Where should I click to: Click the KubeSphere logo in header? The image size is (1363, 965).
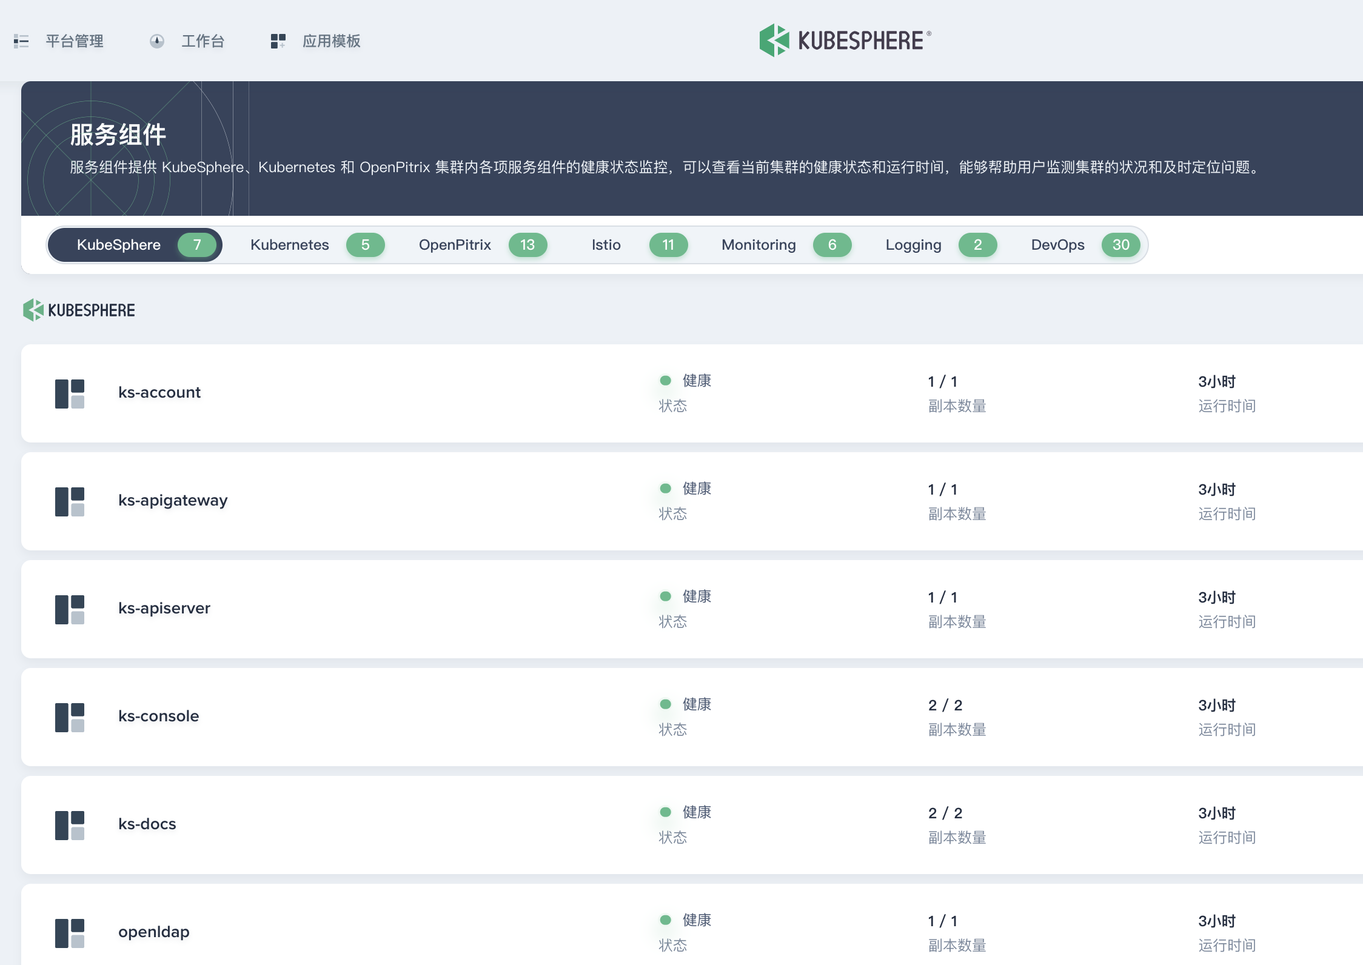point(845,41)
